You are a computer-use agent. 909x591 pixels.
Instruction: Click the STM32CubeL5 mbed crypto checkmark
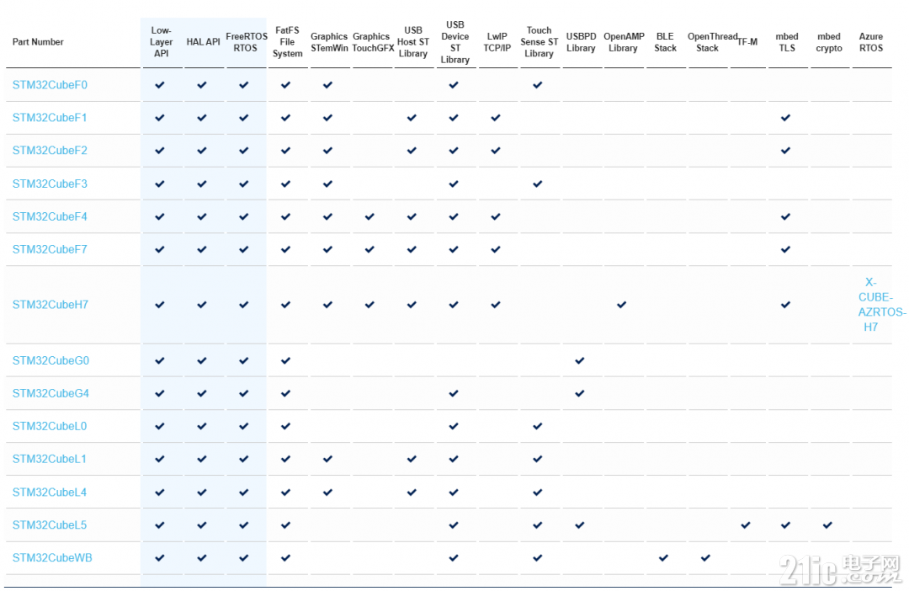tap(827, 524)
